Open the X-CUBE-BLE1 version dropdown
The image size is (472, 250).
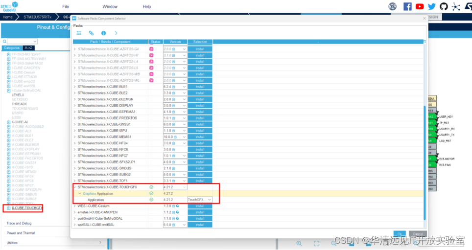(184, 87)
